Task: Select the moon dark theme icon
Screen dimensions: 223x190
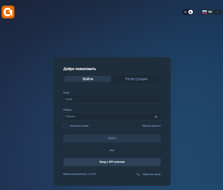Action: [191, 12]
